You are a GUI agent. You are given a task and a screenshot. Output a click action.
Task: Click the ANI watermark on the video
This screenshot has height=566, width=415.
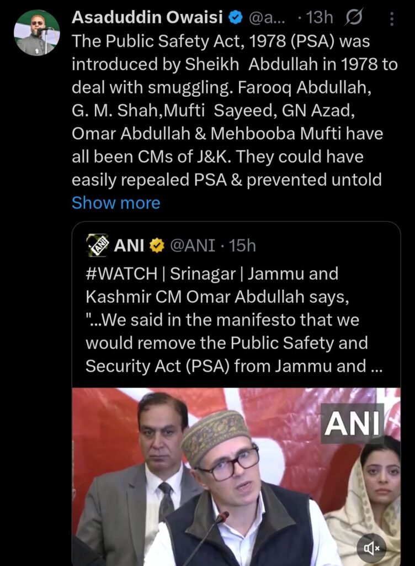[353, 423]
